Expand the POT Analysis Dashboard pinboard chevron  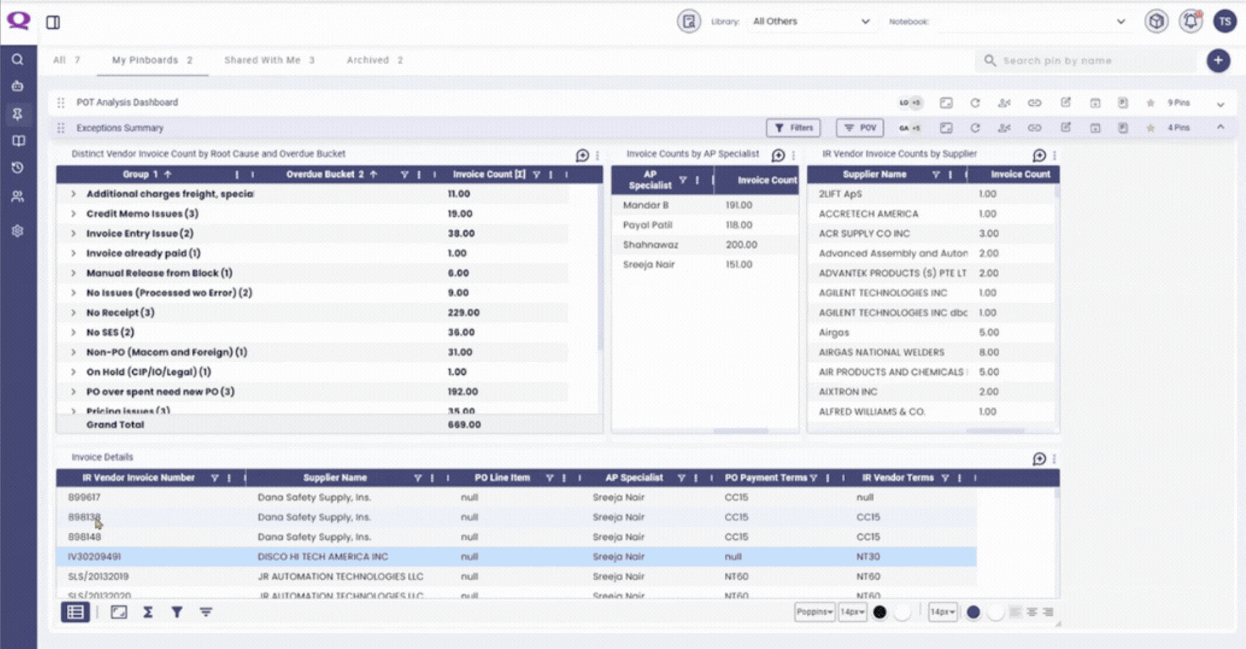pos(1220,104)
